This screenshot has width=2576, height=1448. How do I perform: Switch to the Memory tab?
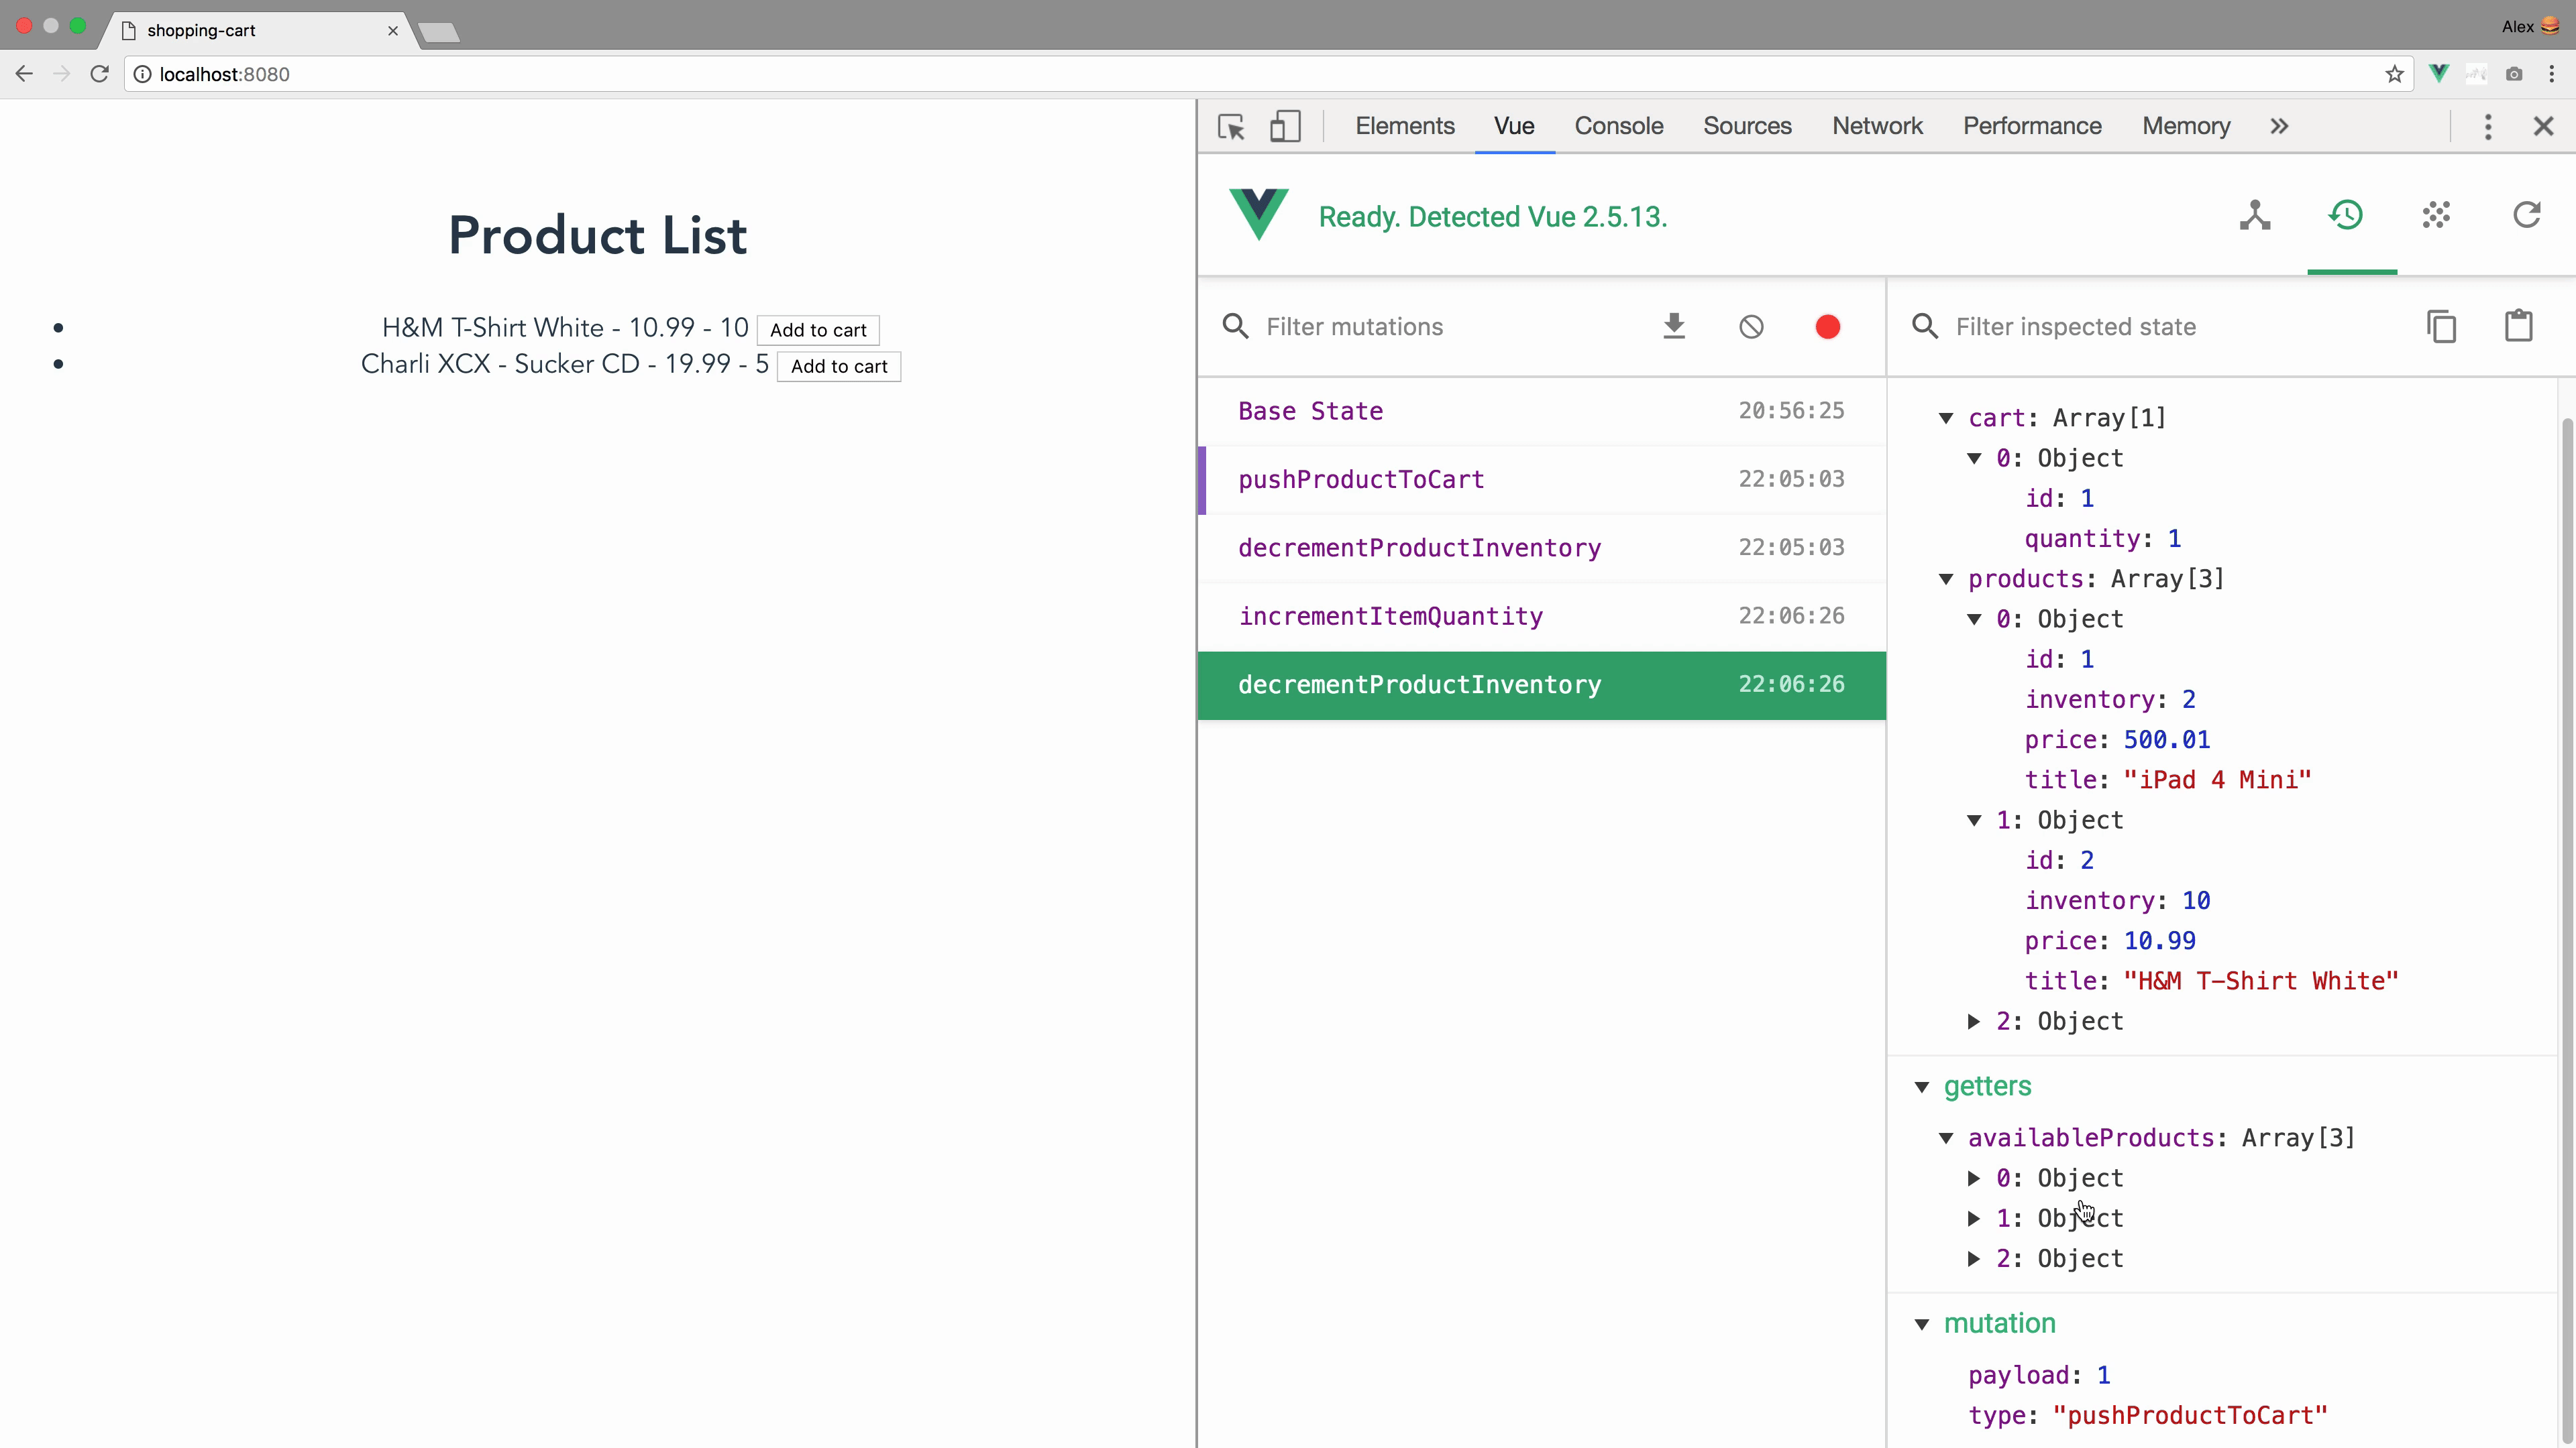(x=2186, y=126)
